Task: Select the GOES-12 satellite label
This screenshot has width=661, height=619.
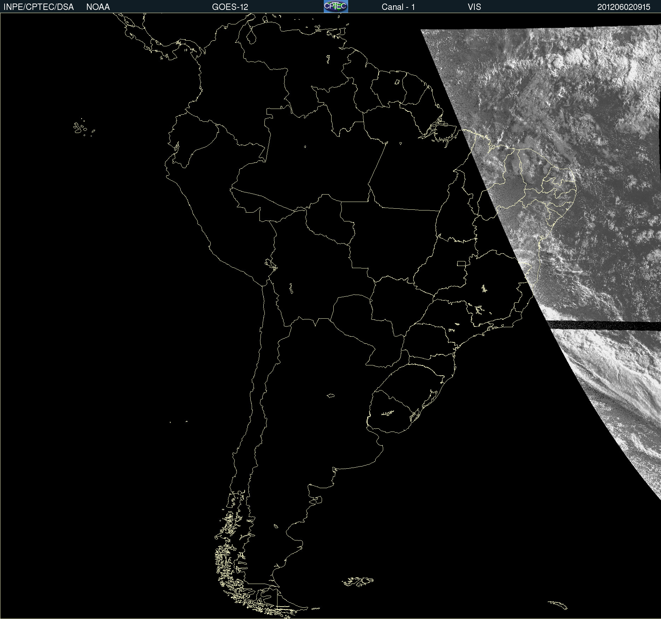Action: (x=230, y=7)
